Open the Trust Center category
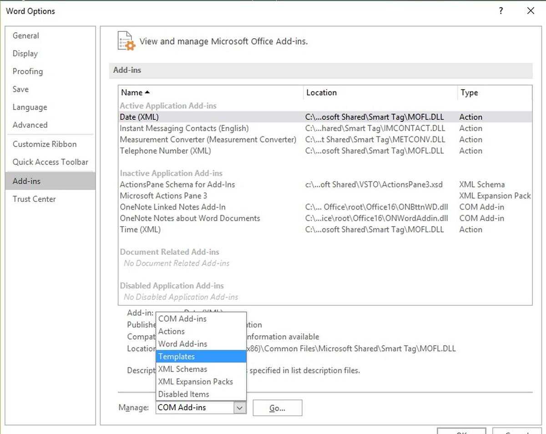This screenshot has height=434, width=546. click(x=34, y=199)
